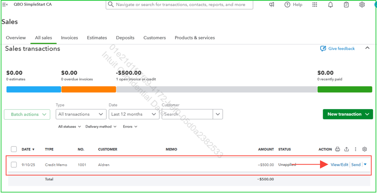This screenshot has height=194, width=377.
Task: Print the transaction list
Action: point(338,149)
